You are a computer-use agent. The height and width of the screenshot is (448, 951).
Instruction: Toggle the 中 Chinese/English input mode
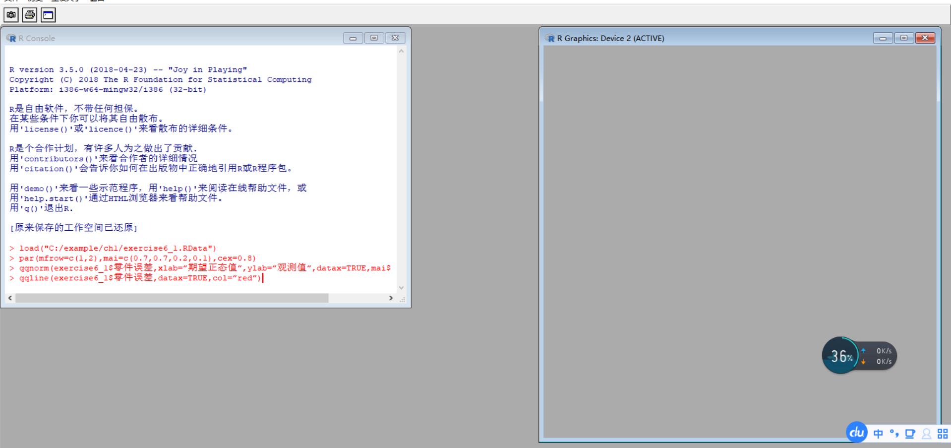pyautogui.click(x=878, y=434)
